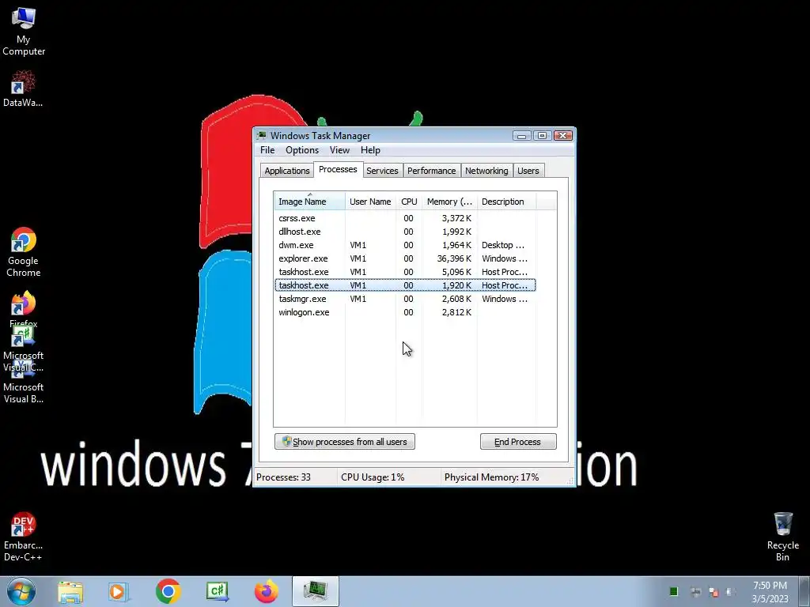This screenshot has width=810, height=607.
Task: Select the Embarc... Dev-C++ desktop shortcut
Action: tap(23, 537)
